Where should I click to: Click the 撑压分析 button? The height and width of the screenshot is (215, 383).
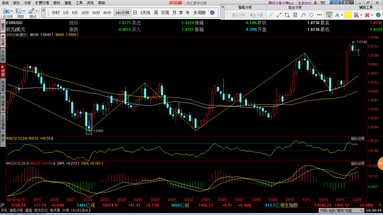coord(238,15)
